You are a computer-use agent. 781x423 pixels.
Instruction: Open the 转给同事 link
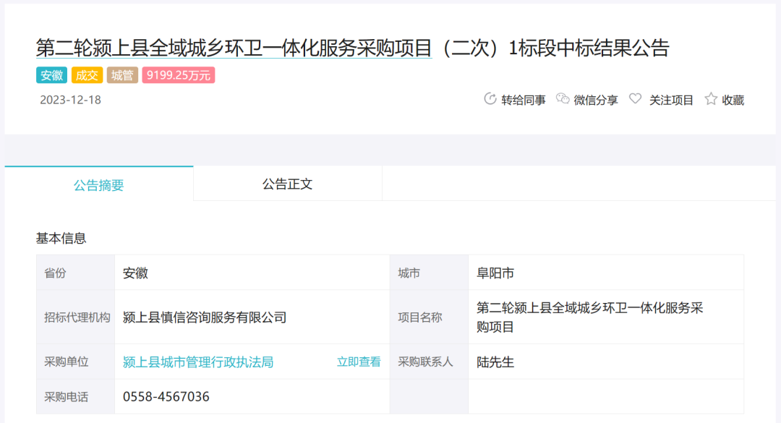tap(523, 100)
